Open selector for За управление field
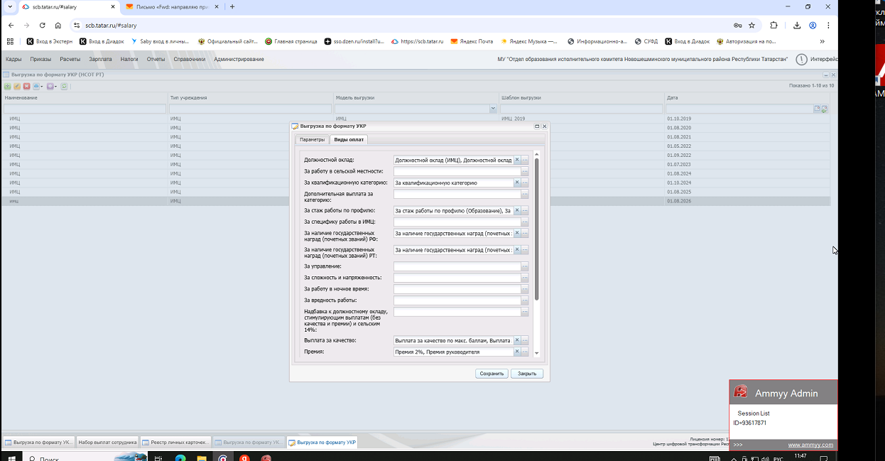Screen dimensions: 885x461 click(x=525, y=266)
